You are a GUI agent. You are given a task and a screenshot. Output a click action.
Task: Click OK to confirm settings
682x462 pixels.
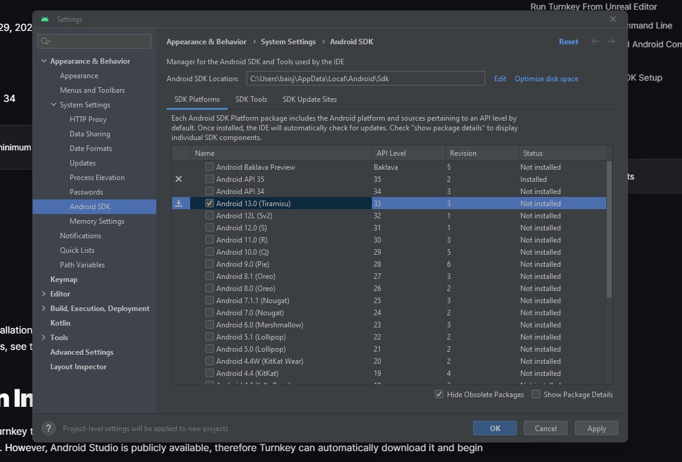[x=495, y=429]
